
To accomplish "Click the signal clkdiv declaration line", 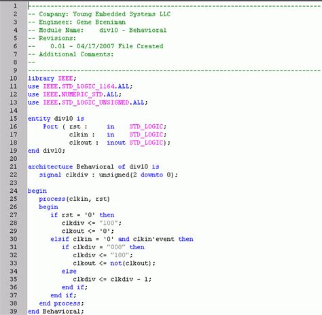I will pos(109,175).
